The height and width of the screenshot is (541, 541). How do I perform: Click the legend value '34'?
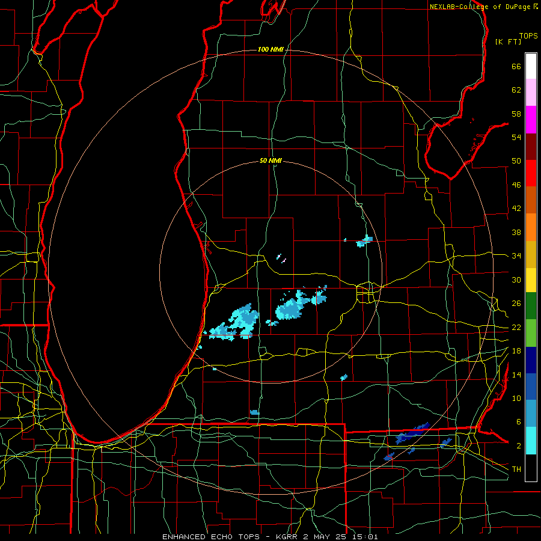[516, 256]
